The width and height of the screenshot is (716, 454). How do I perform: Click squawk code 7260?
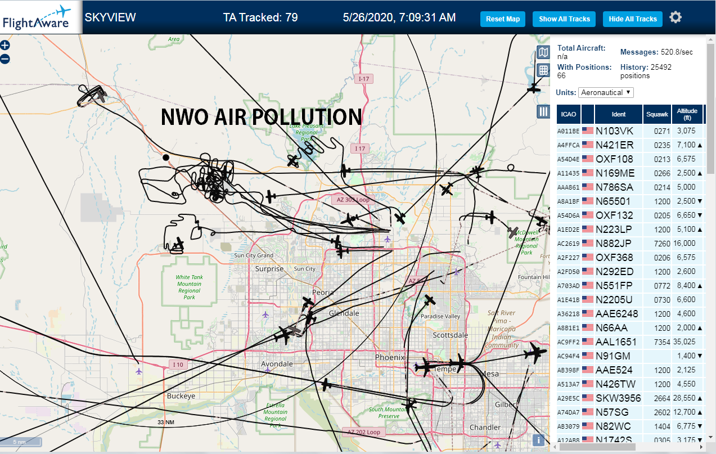coord(663,244)
